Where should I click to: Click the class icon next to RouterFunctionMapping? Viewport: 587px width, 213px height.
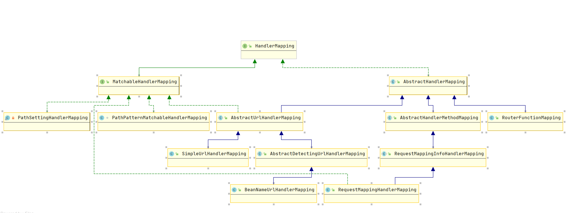pyautogui.click(x=492, y=118)
